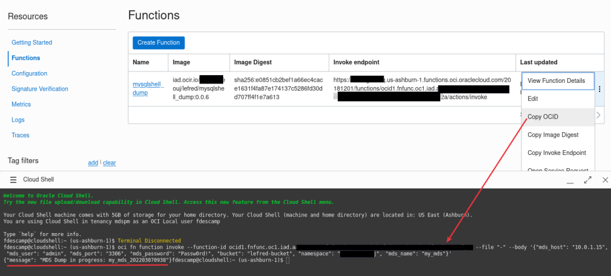Choose Copy Invoke Endpoint option
Screen dimensions: 611x276
557,153
